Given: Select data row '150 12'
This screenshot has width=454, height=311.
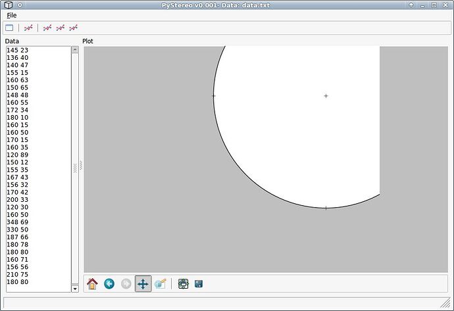Looking at the screenshot, I should tap(39, 162).
